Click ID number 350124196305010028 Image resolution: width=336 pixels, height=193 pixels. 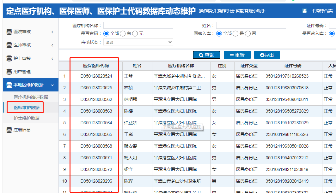click(287, 146)
